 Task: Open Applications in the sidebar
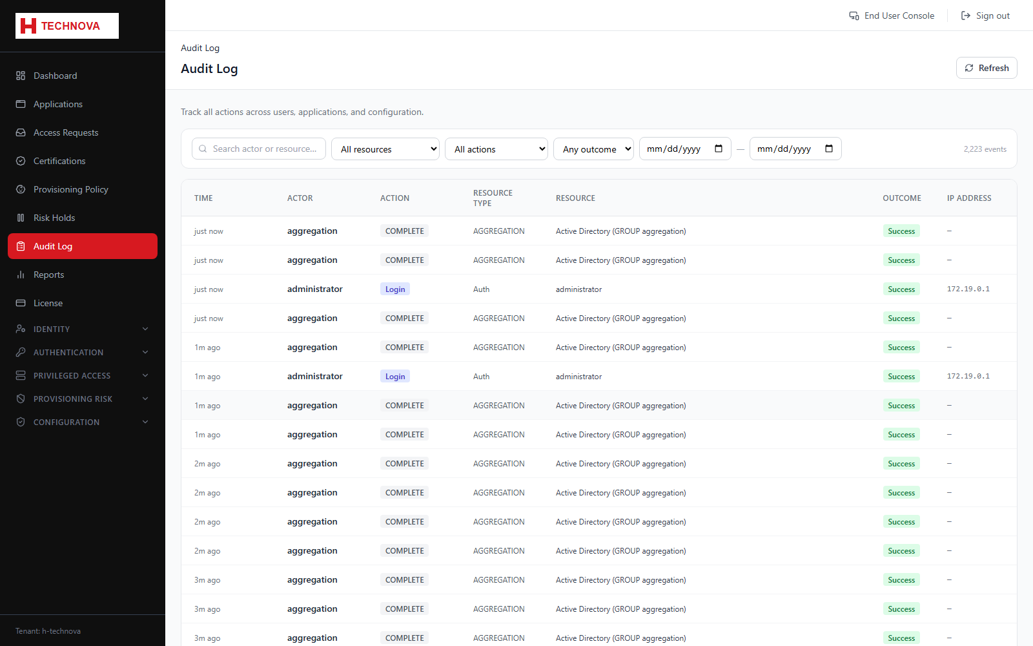point(83,104)
